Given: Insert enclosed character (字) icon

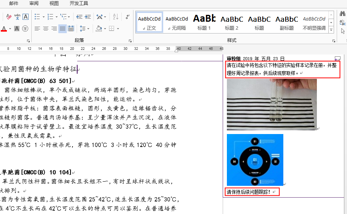Looking at the screenshot, I should click(x=25, y=29).
